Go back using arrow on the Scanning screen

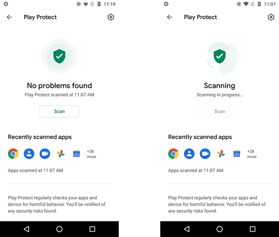[169, 17]
